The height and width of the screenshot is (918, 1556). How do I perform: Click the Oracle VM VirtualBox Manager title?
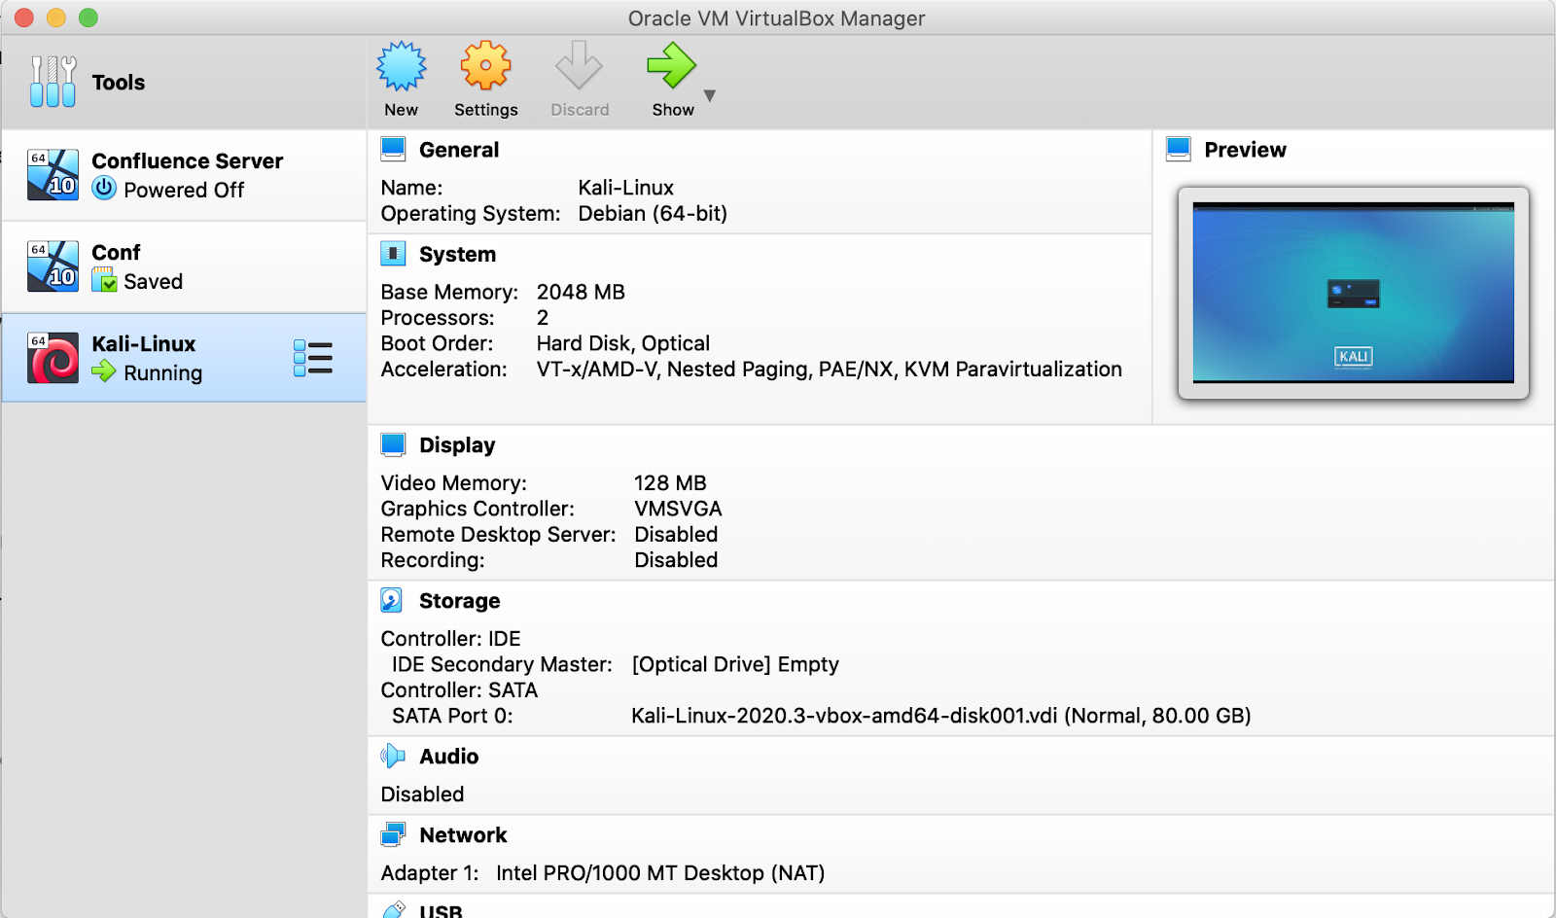776,18
